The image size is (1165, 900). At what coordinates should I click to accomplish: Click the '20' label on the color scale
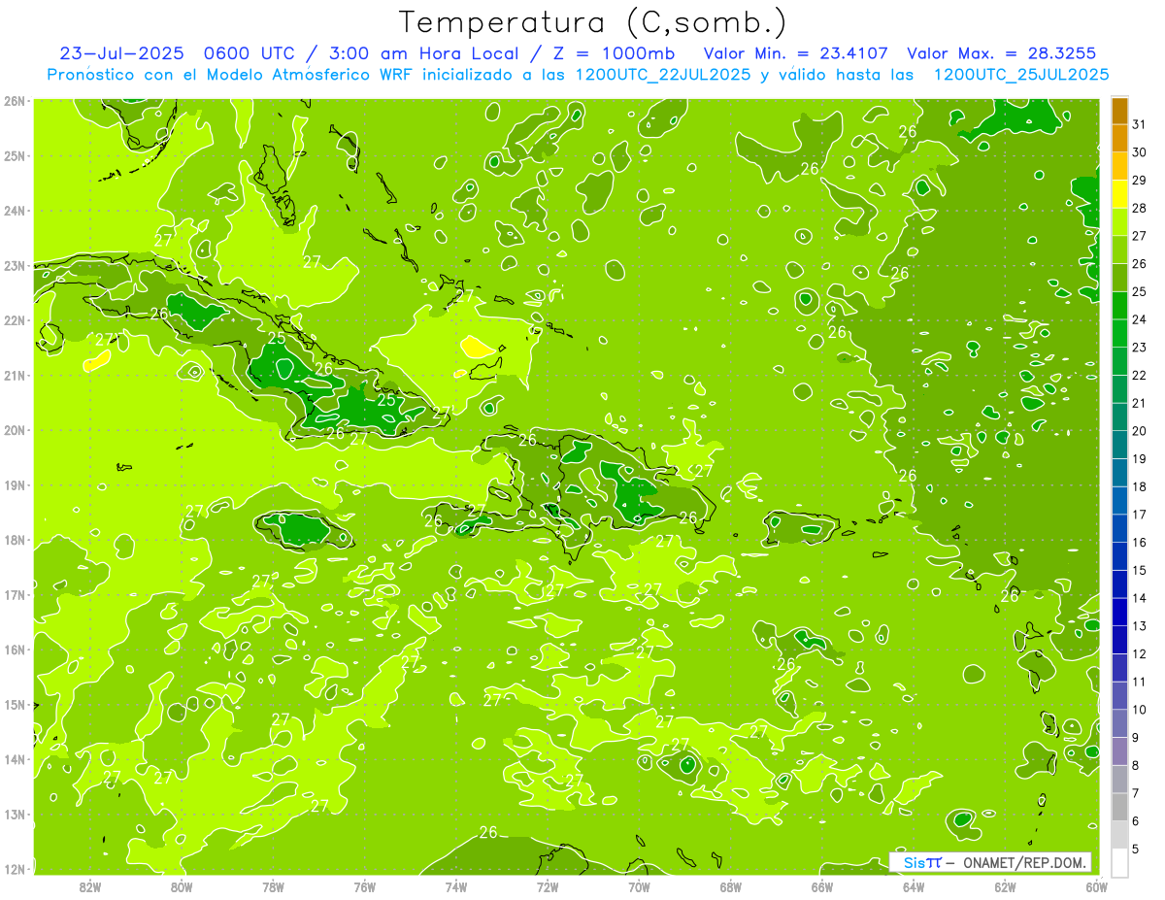click(x=1140, y=430)
